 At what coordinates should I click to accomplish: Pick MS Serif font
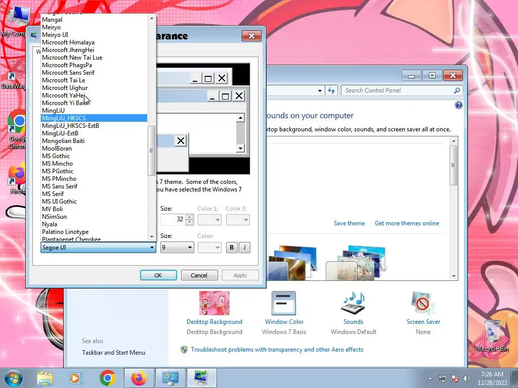point(94,194)
